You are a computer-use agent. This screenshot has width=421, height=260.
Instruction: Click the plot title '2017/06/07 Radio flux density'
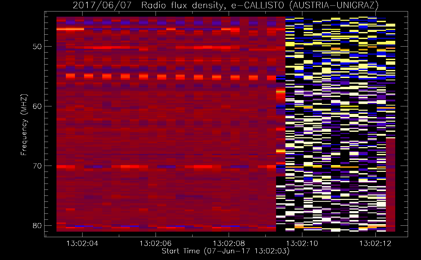click(226, 5)
